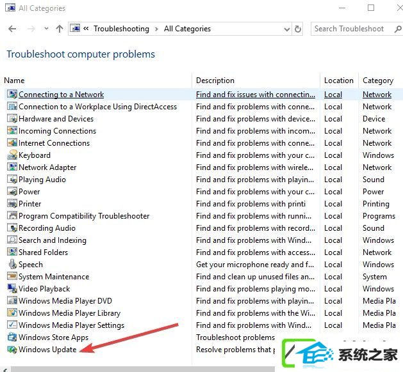The width and height of the screenshot is (403, 372).
Task: Sort by the Description column header
Action: 215,81
